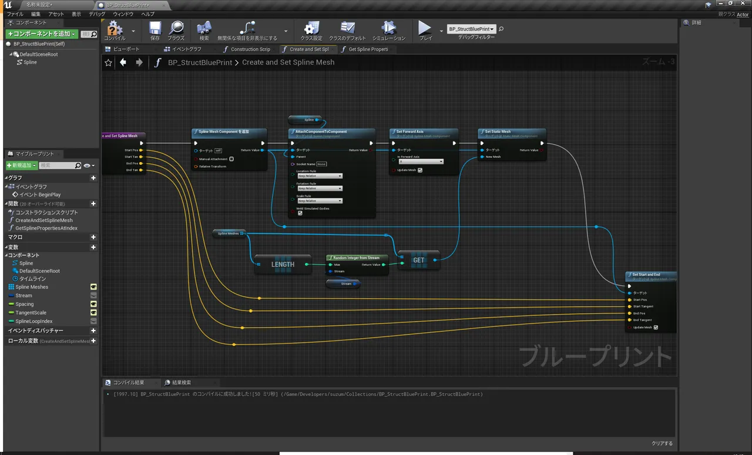Open the 編集 (Edit) menu
Screen dimensions: 752x455
36,14
